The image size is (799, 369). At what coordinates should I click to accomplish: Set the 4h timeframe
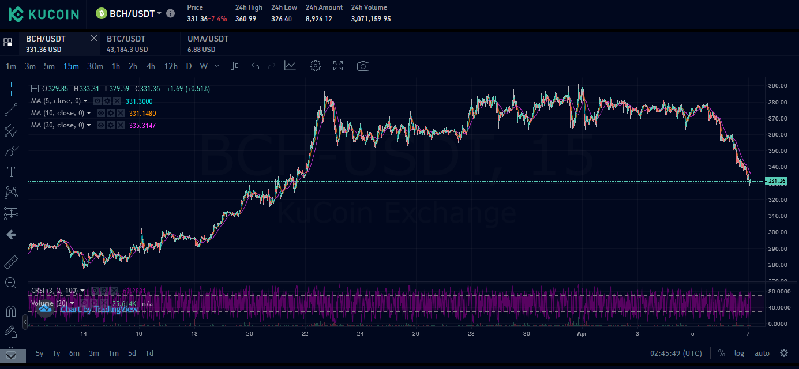point(151,66)
